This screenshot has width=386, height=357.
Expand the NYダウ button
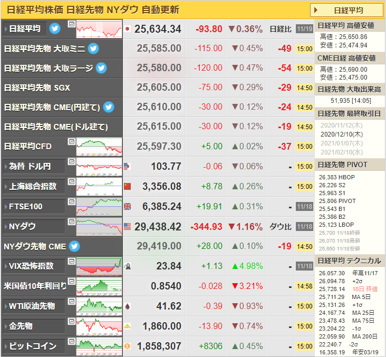tap(34, 227)
